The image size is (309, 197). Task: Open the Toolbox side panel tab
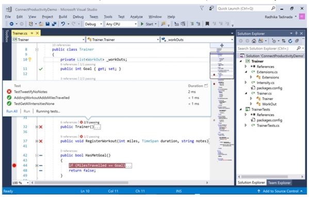(7, 36)
